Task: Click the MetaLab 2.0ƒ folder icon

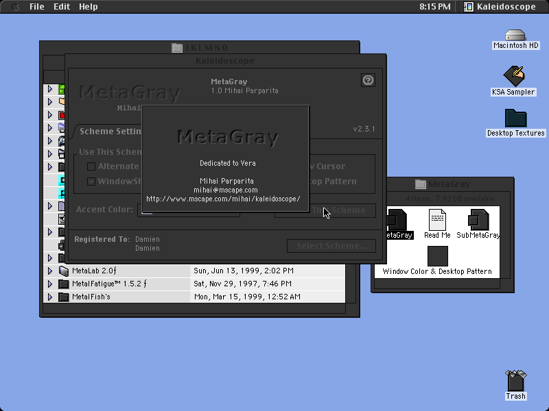Action: click(64, 271)
